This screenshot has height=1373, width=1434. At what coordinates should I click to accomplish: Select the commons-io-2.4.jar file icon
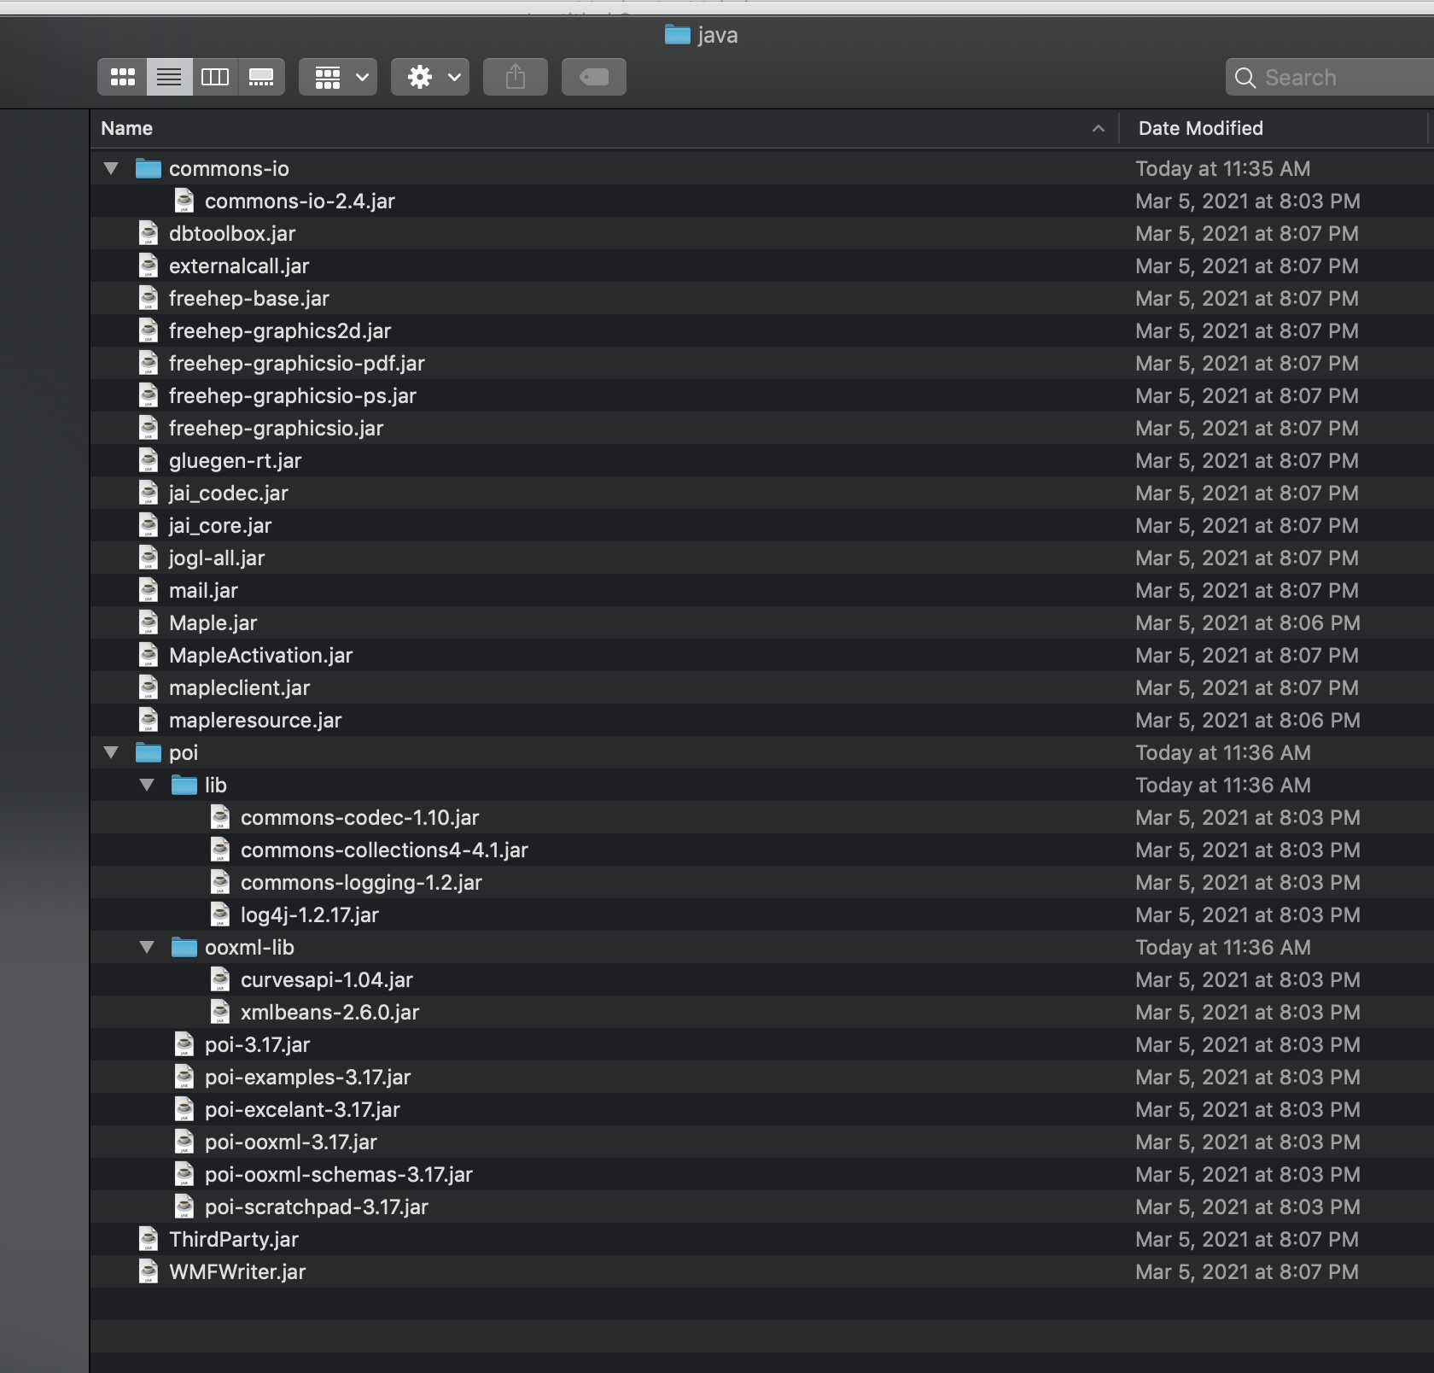184,201
